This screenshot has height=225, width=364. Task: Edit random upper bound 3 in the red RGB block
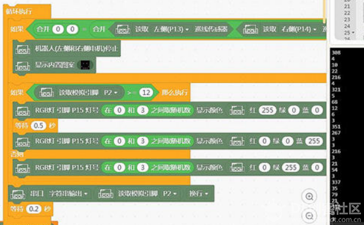pos(143,110)
